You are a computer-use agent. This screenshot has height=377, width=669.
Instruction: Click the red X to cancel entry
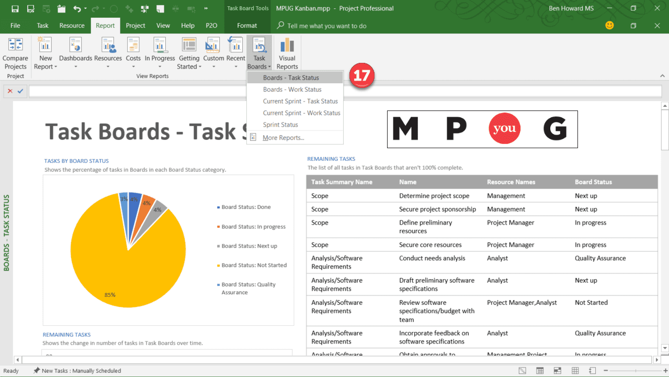click(10, 91)
